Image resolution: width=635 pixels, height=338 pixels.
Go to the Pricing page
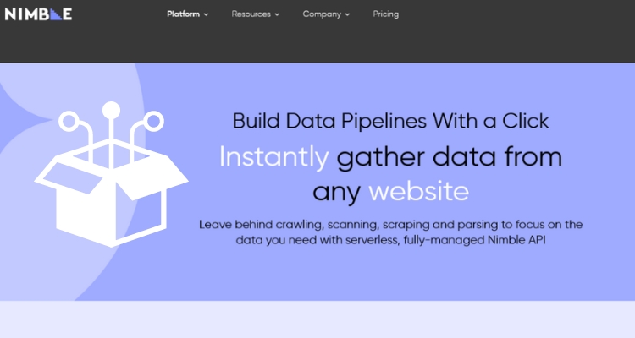(385, 14)
